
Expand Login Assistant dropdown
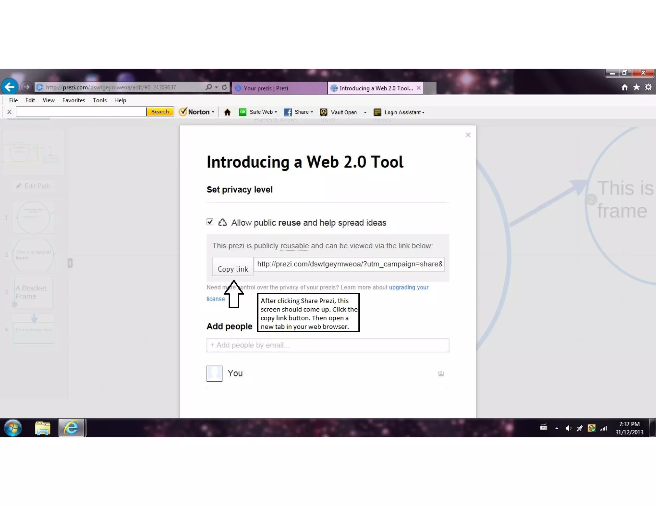coord(423,113)
